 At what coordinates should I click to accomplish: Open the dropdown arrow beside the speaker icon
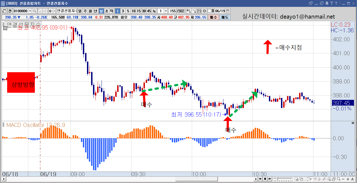pos(54,11)
